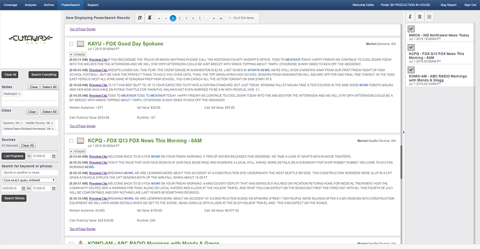Click the trash icon in right panel toolbar

coord(420,17)
